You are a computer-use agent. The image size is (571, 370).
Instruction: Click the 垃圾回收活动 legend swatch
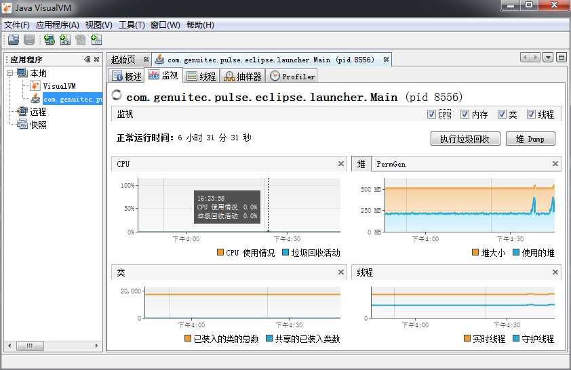(x=285, y=252)
